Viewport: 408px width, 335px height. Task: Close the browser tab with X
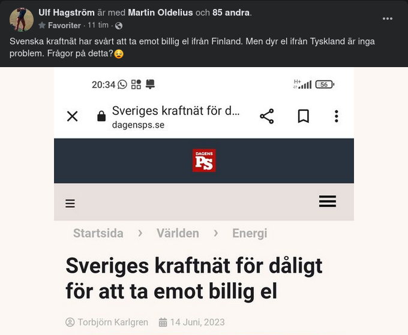tap(72, 116)
